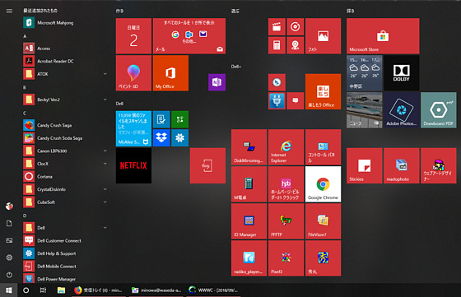The height and width of the screenshot is (297, 461).
Task: Open the DiskMirroring tile
Action: [249, 147]
